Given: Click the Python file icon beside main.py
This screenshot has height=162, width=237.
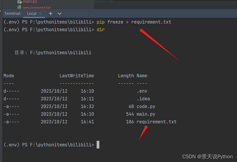Looking at the screenshot, I should (19, 2).
